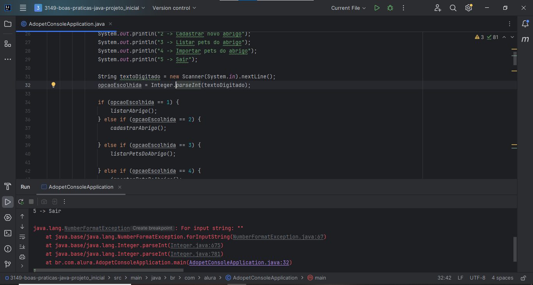Open the Structure tool window
Screen dimensions: 533x285
[8, 44]
